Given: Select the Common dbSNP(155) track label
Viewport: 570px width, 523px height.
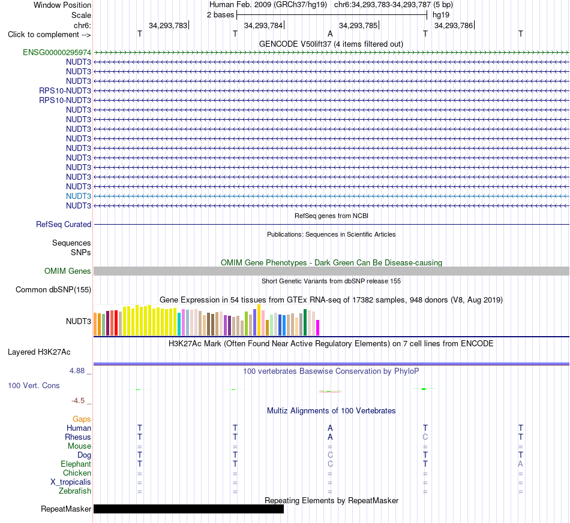Looking at the screenshot, I should [x=53, y=289].
